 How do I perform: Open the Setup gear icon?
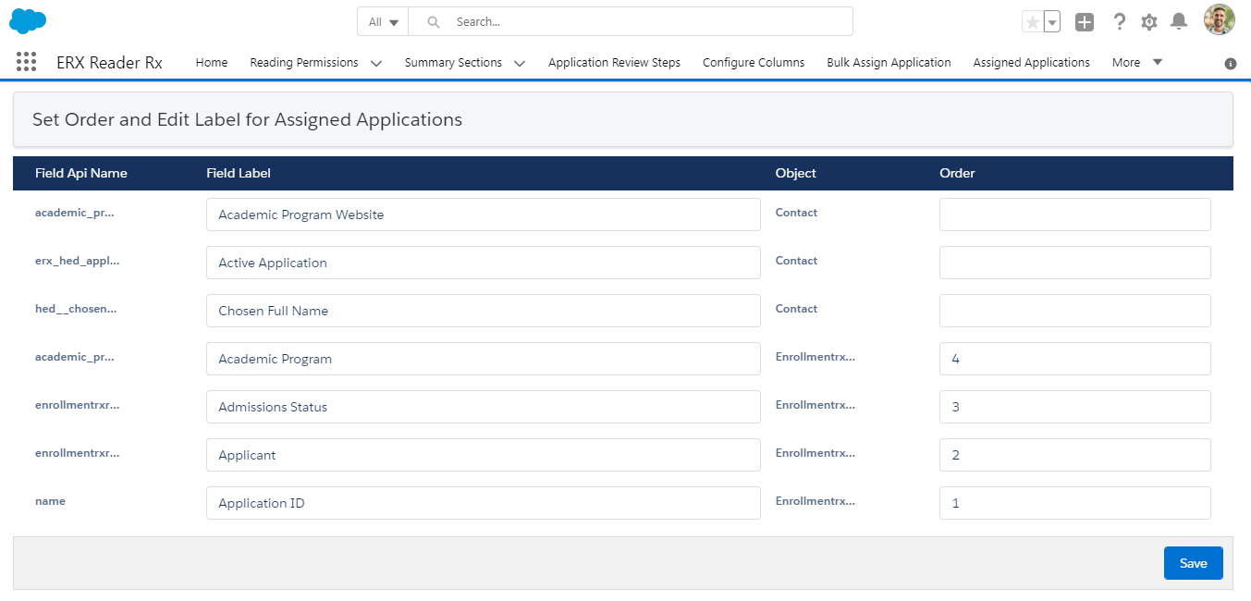[x=1148, y=22]
